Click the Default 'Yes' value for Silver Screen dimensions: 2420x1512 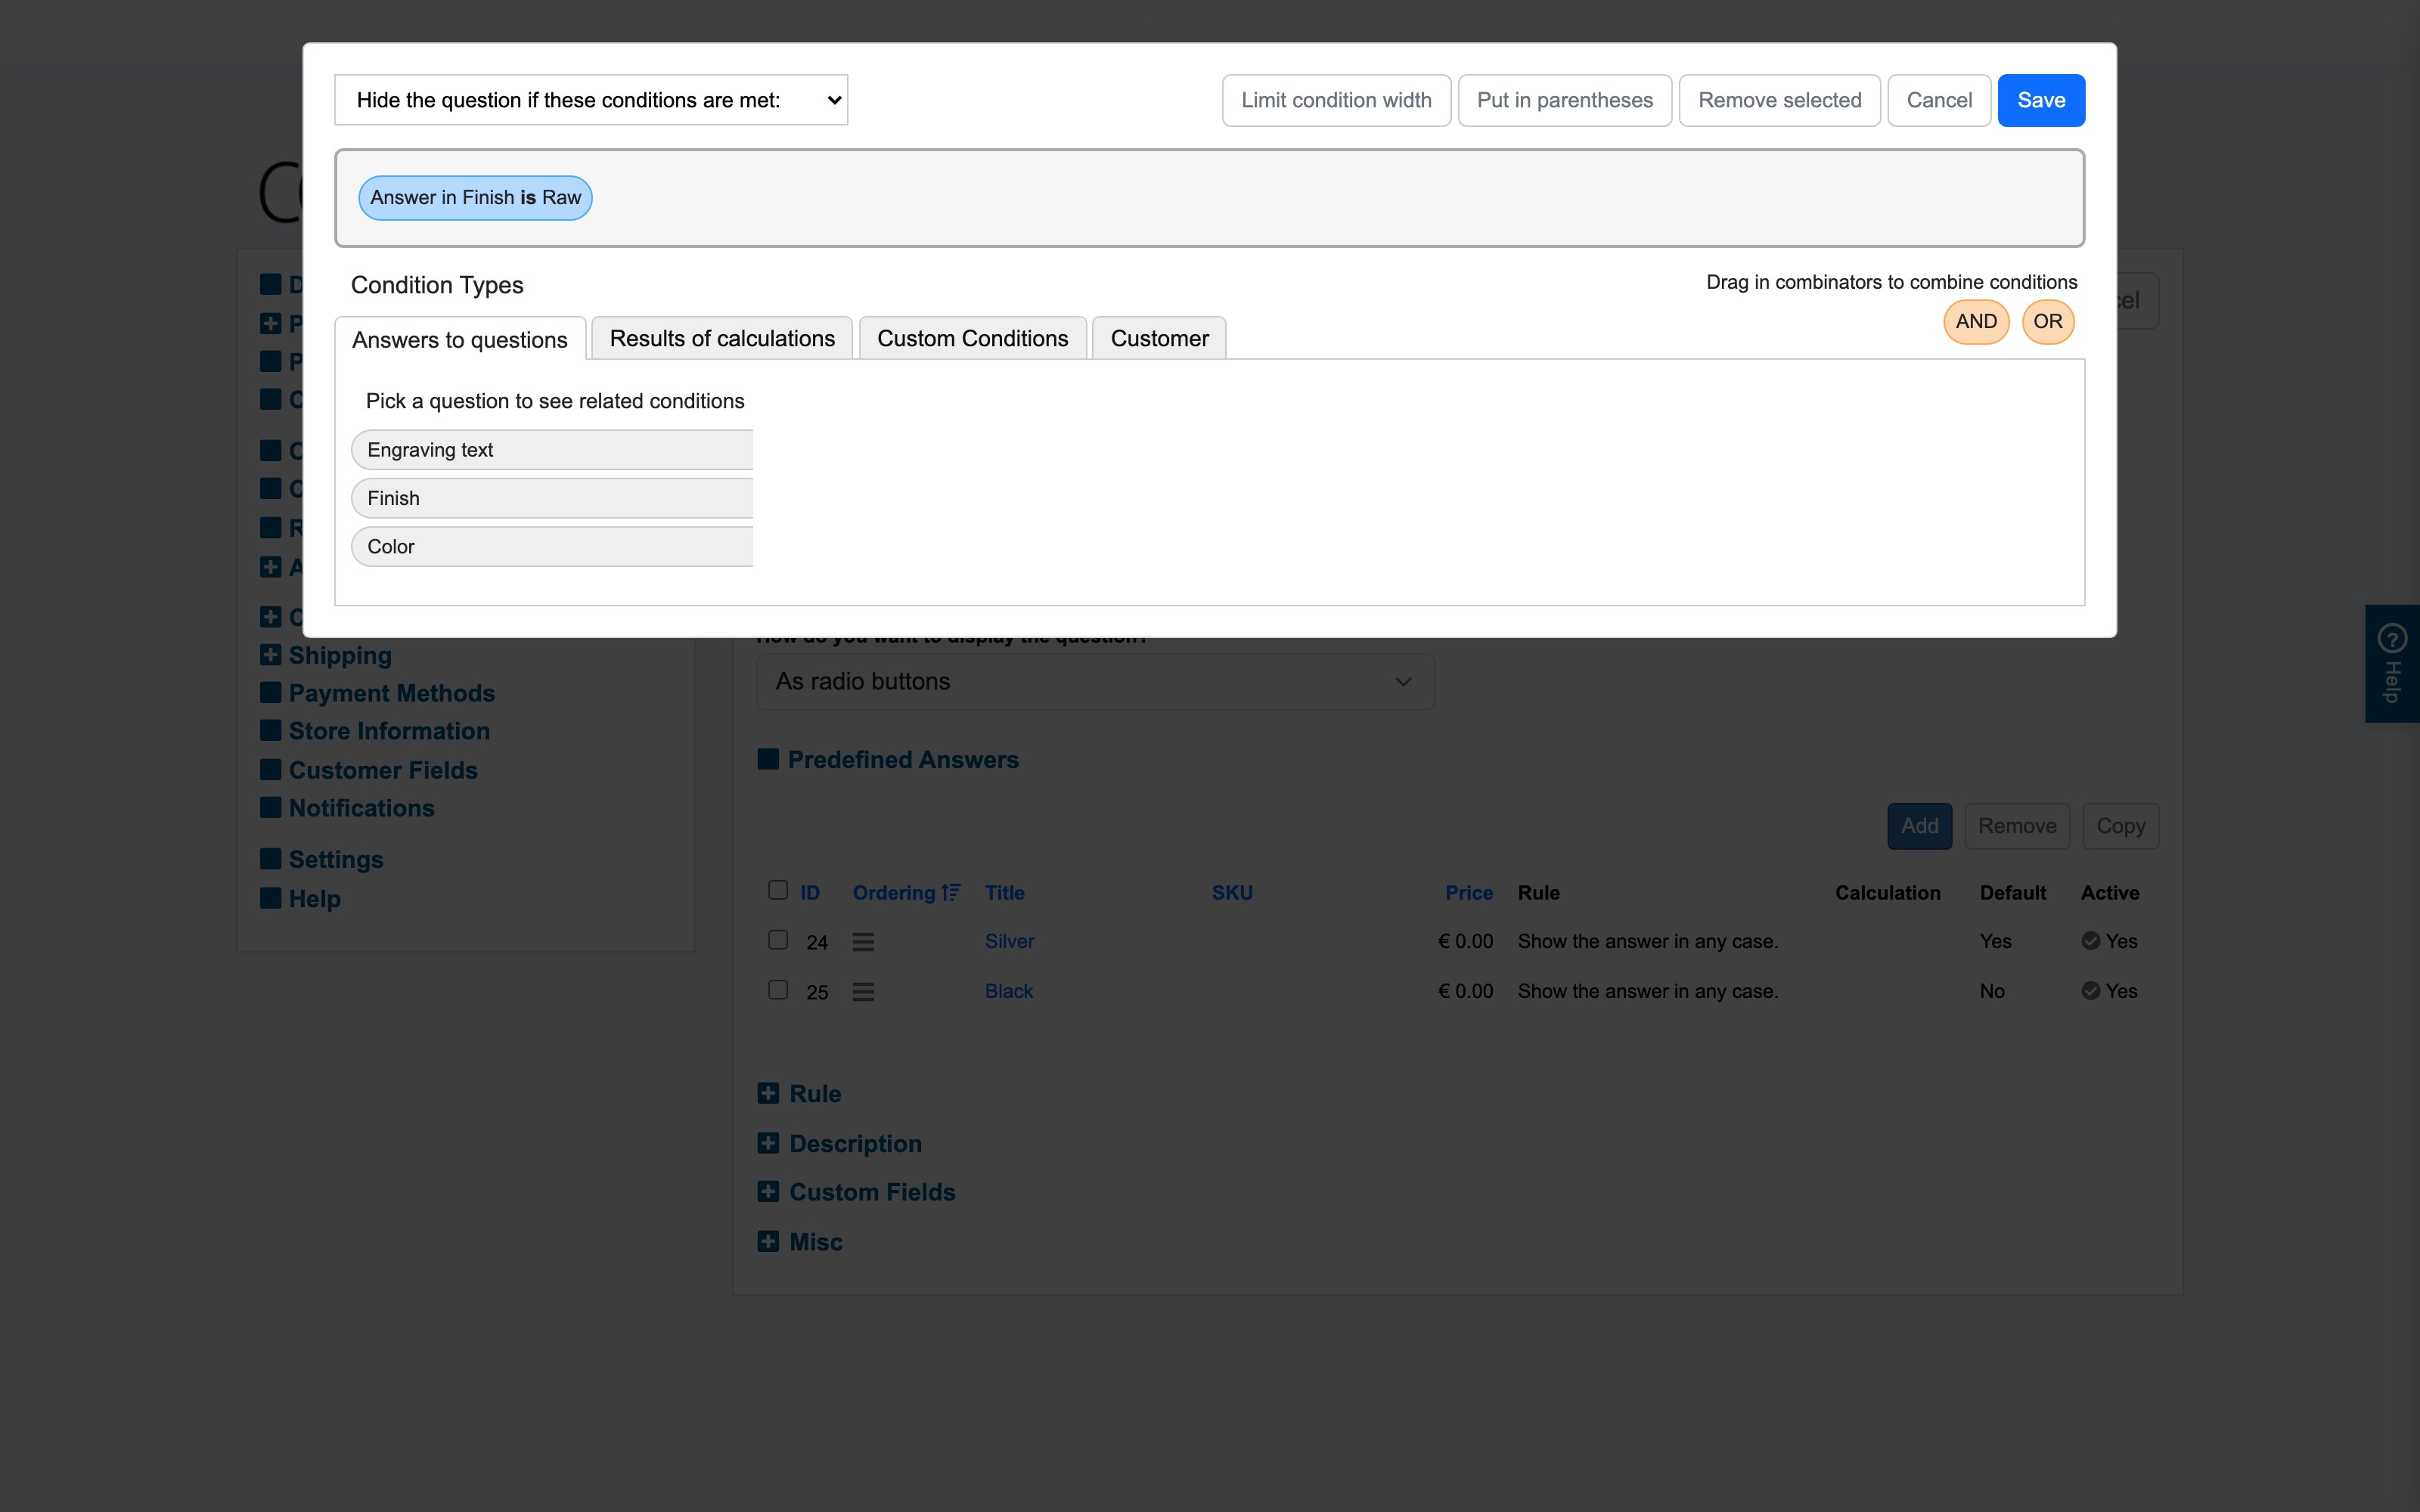coord(1995,941)
